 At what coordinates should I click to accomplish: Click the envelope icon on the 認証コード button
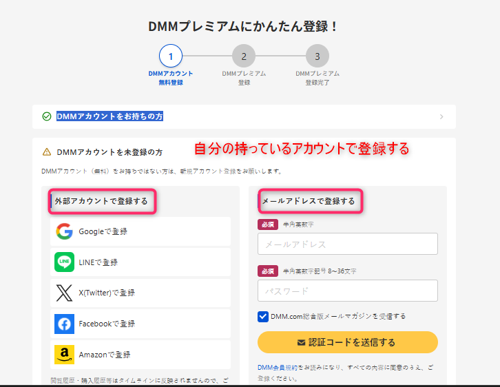click(x=302, y=342)
